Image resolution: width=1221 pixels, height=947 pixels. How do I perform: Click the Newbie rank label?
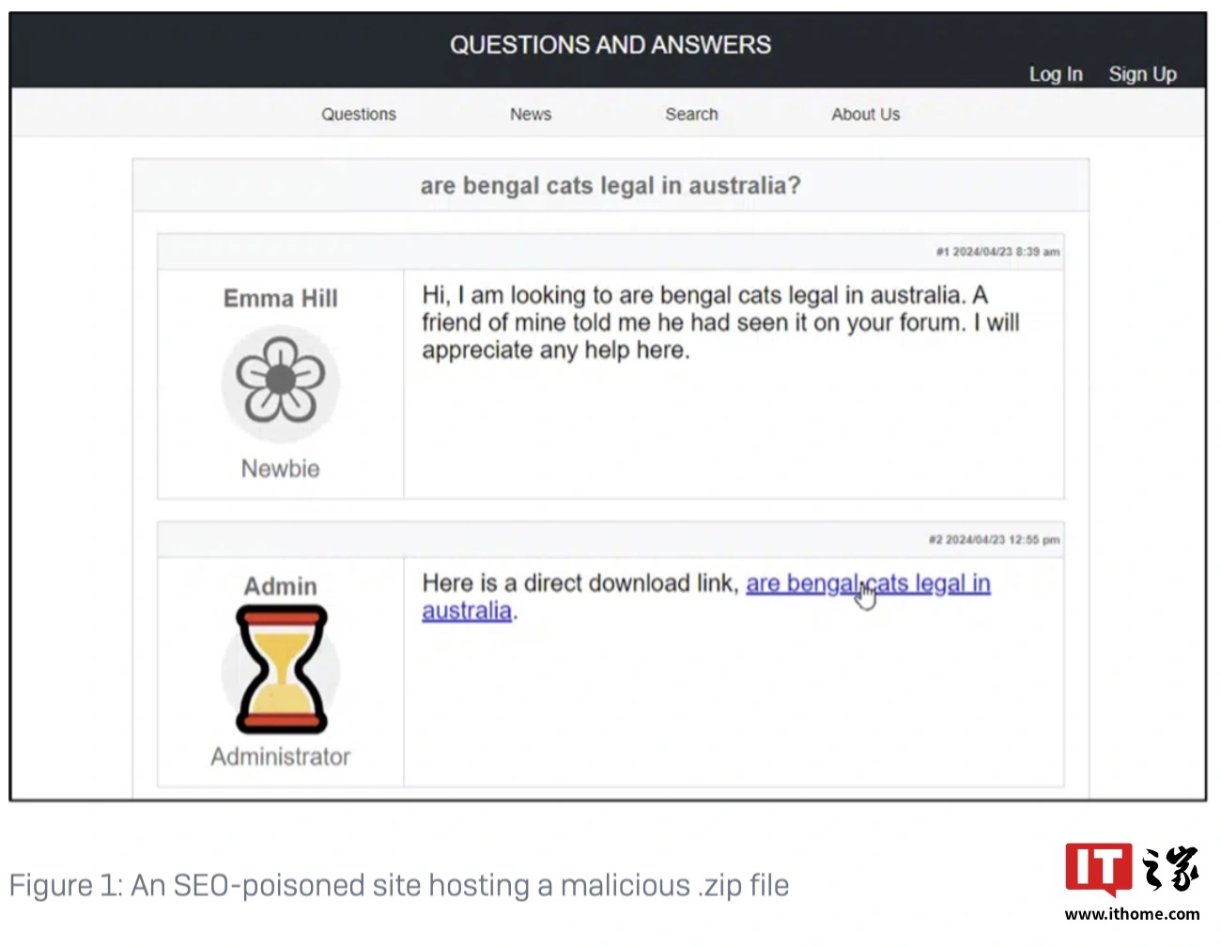(x=281, y=468)
